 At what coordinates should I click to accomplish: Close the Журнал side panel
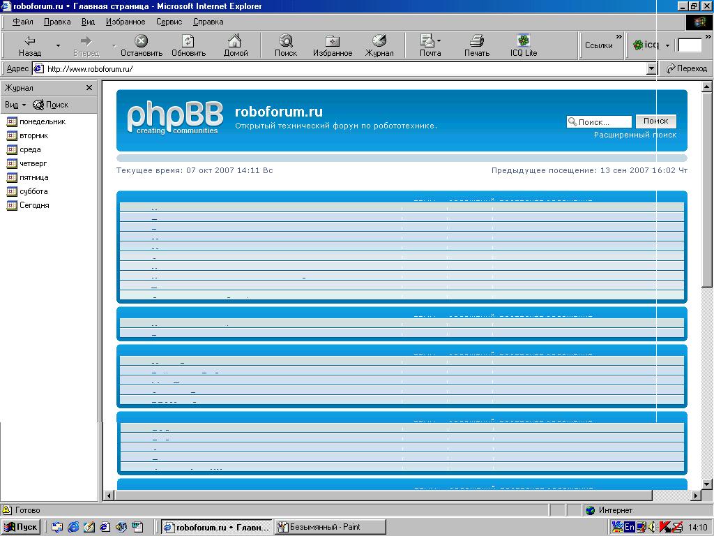pyautogui.click(x=89, y=88)
